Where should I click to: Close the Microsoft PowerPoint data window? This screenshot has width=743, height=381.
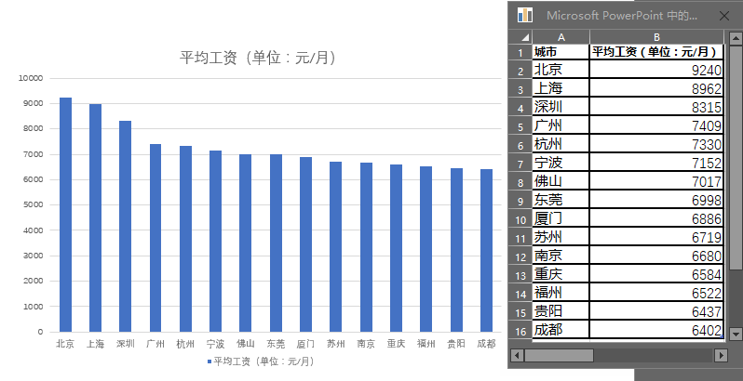click(x=724, y=16)
